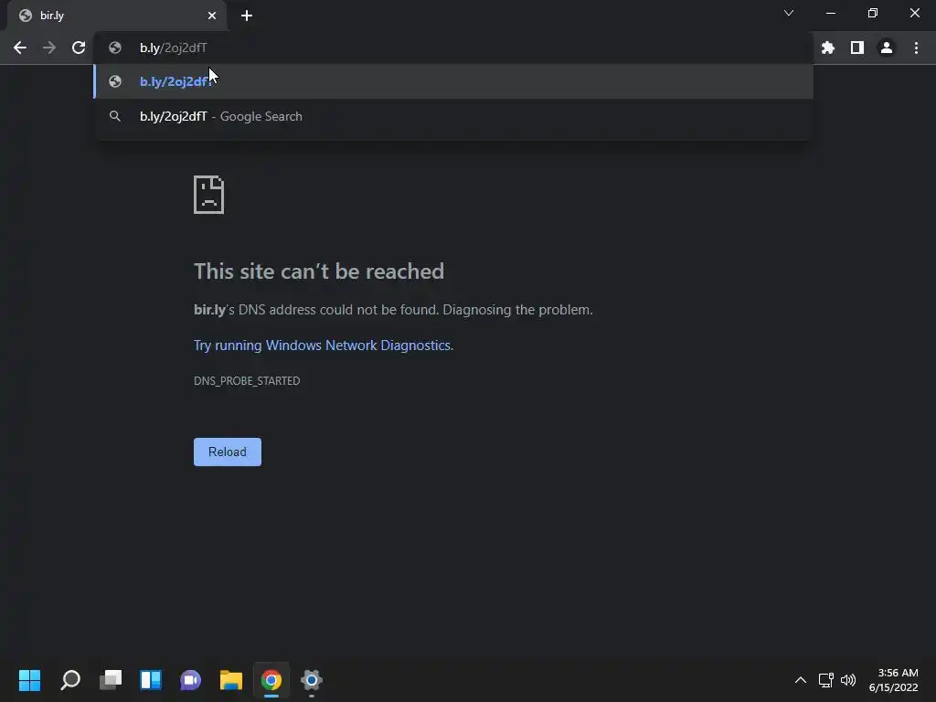The height and width of the screenshot is (702, 936).
Task: Open the volume tray icon
Action: click(847, 680)
